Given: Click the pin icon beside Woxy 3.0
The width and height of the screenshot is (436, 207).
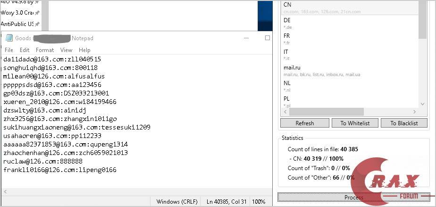Looking at the screenshot, I should pyautogui.click(x=37, y=13).
